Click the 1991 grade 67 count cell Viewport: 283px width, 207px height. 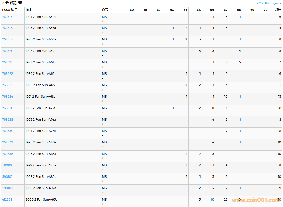(x=226, y=97)
